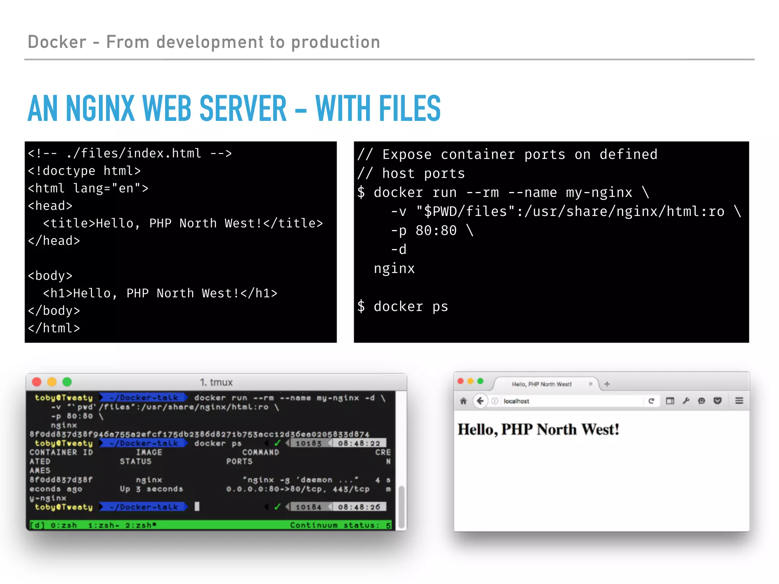Click the Home icon in the browser toolbar
The width and height of the screenshot is (779, 584).
tap(463, 401)
